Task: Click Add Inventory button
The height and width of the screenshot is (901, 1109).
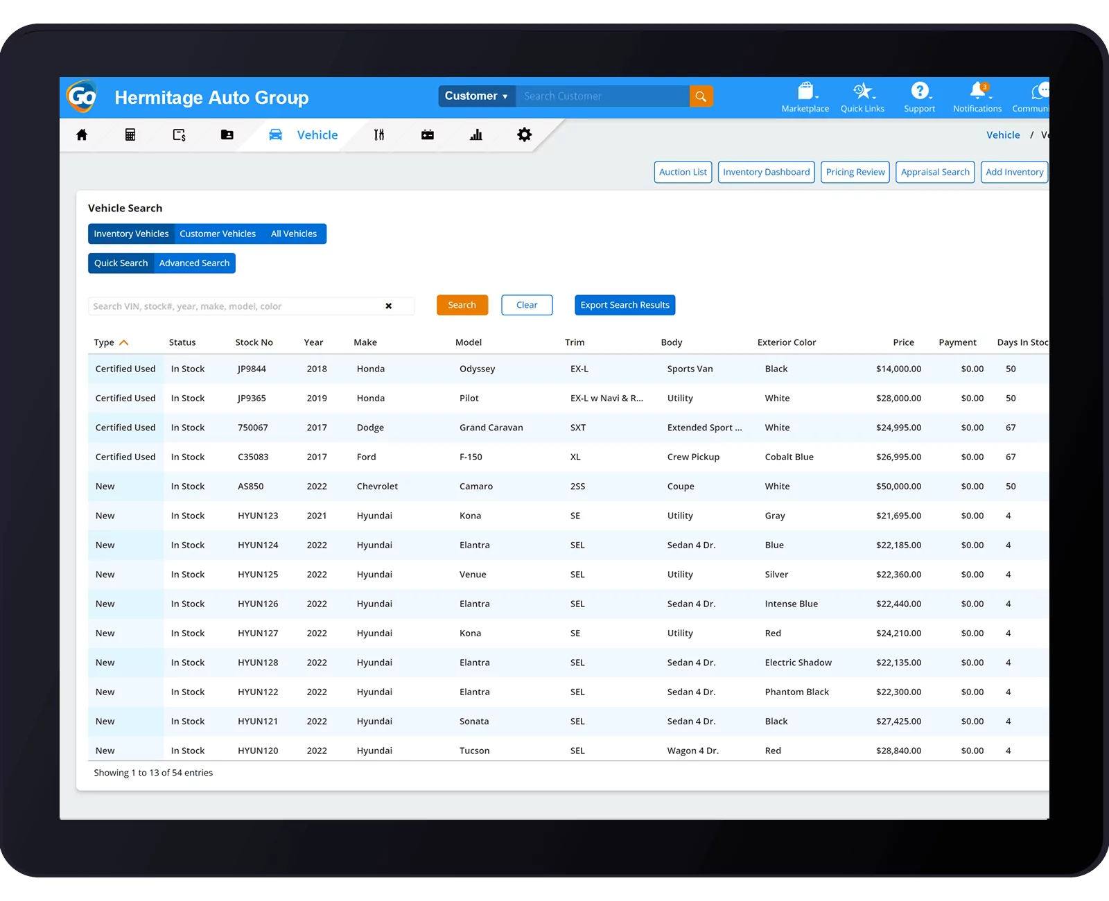Action: click(1014, 172)
